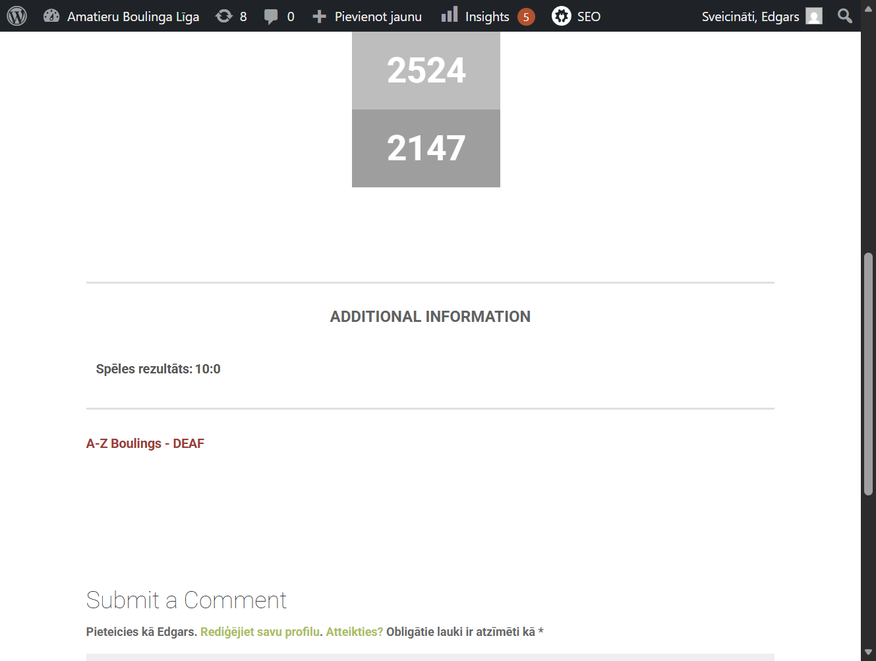Screen dimensions: 876x661
Task: Open the Insights menu item
Action: (487, 16)
